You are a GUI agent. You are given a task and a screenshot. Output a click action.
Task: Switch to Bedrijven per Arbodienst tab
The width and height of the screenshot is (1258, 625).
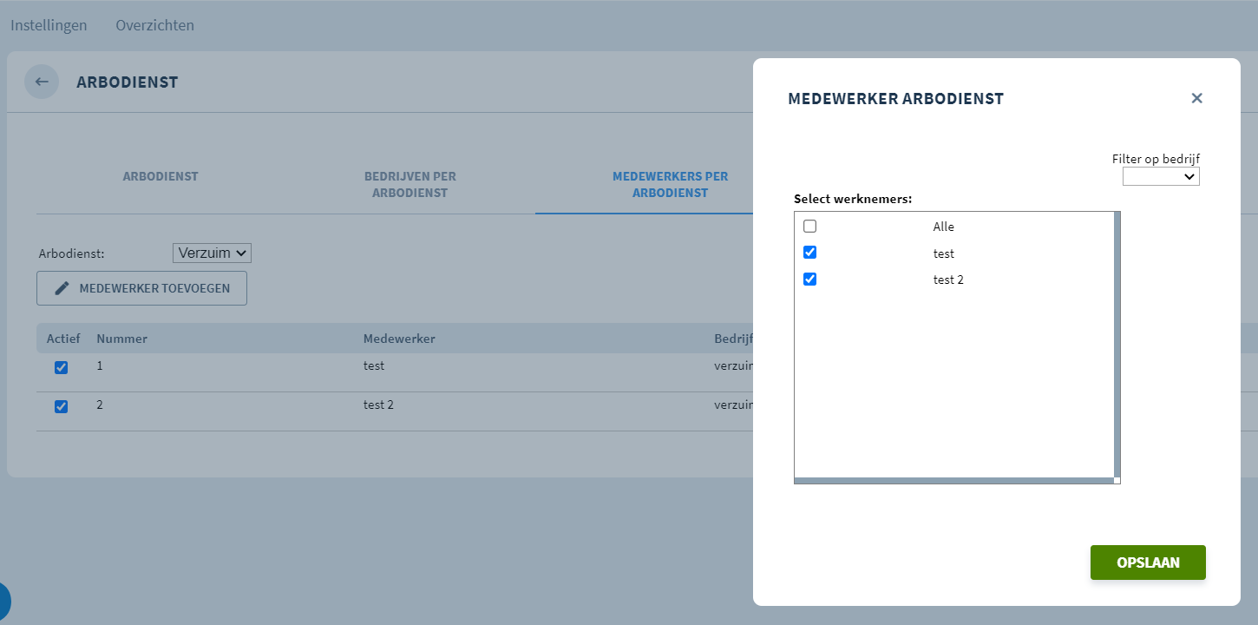(410, 184)
